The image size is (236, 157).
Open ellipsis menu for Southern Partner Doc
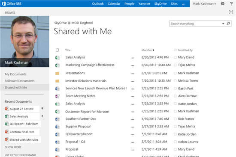click(132, 120)
